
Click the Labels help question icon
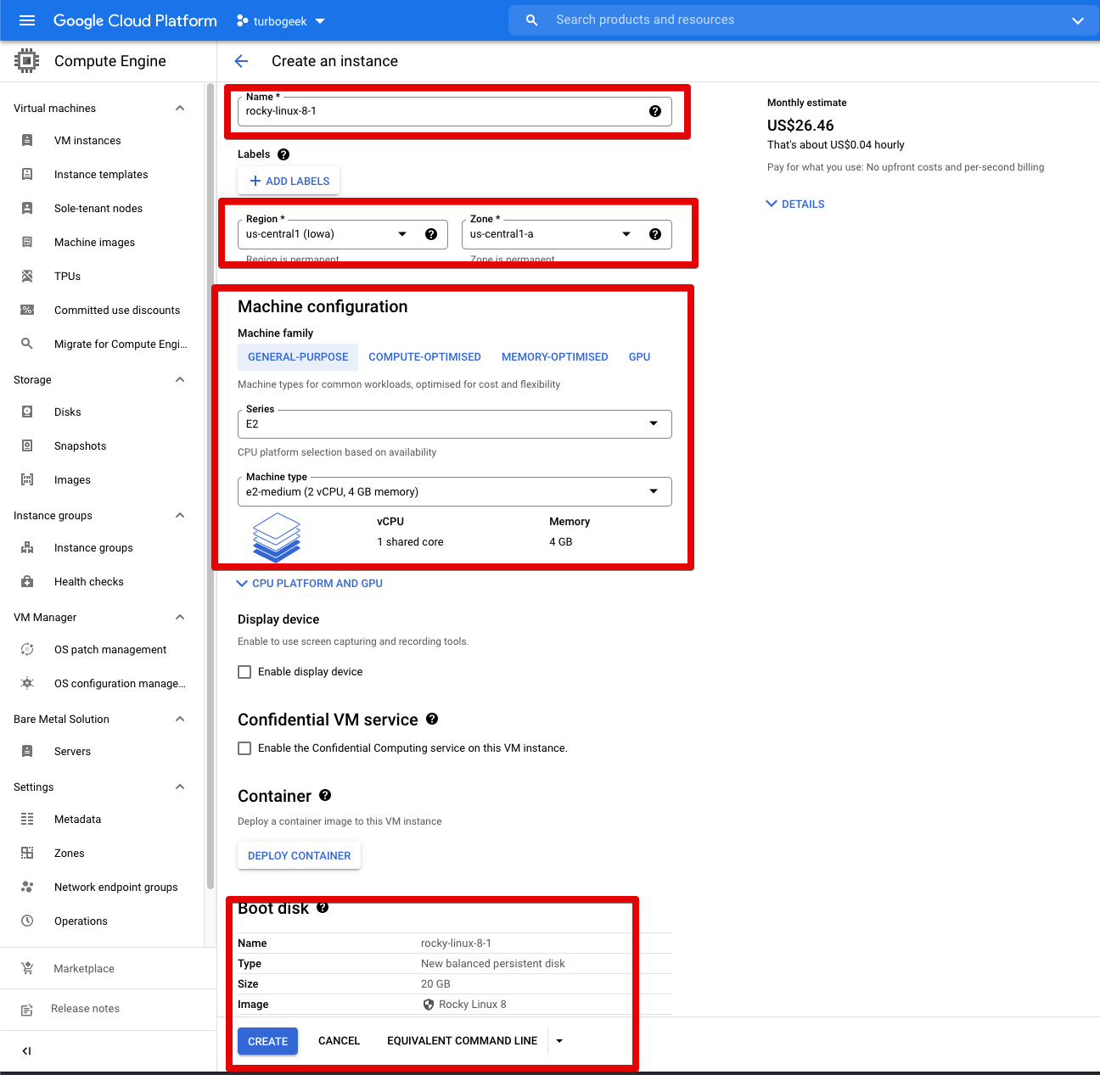tap(283, 154)
